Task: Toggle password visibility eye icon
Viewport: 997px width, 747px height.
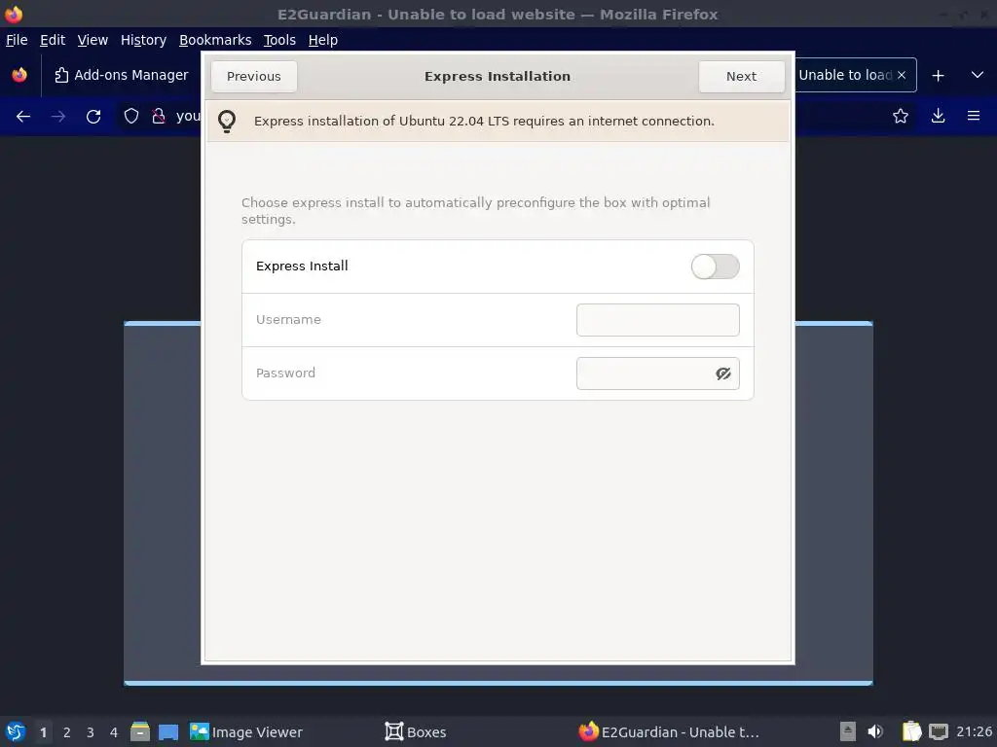Action: [723, 373]
